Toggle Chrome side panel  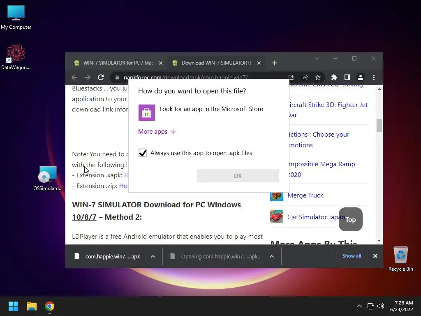point(347,77)
